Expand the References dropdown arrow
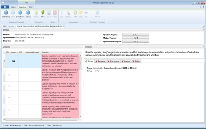Screen dimensions: 206x129 point(6,18)
